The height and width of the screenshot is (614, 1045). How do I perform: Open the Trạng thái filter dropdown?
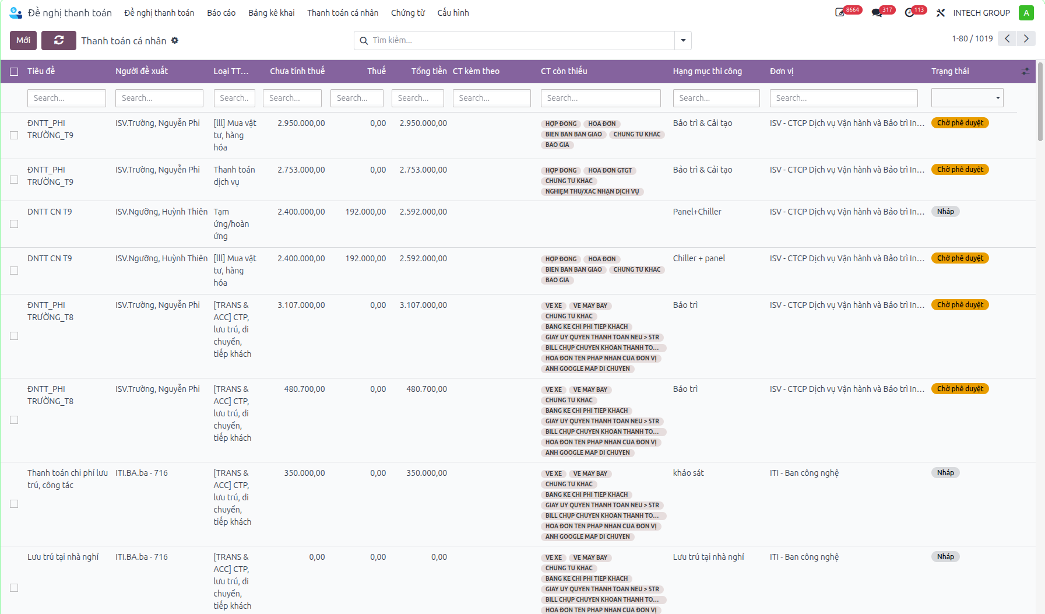pyautogui.click(x=967, y=98)
